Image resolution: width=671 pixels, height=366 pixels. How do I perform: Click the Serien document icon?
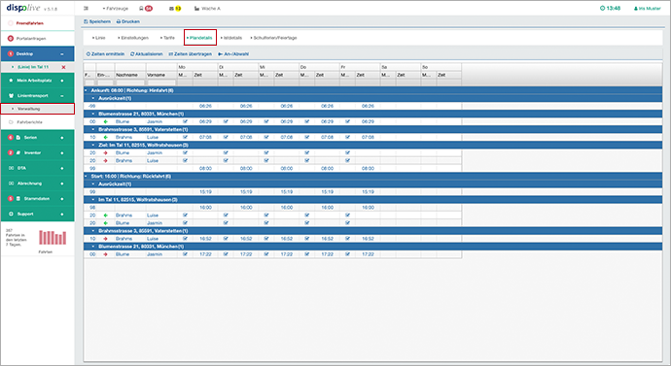point(18,138)
